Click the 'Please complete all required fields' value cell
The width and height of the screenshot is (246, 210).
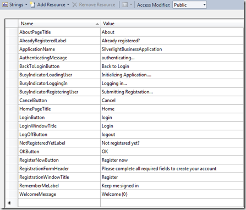point(172,168)
